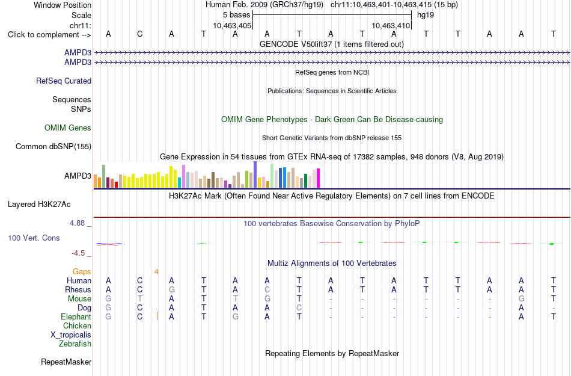Click the H3K27Ac Mark track title
The width and height of the screenshot is (571, 376).
pos(331,196)
